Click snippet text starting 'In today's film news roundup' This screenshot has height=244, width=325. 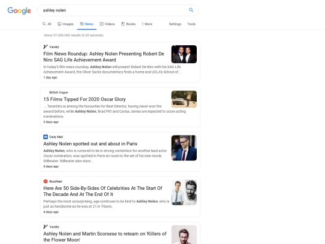112,69
